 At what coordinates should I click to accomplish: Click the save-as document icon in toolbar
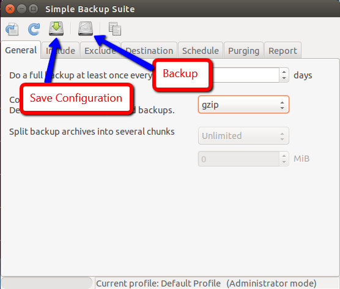(12, 29)
